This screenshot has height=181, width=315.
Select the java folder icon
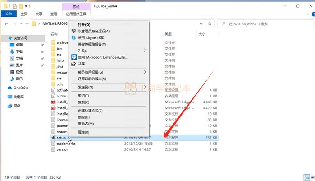(x=53, y=66)
